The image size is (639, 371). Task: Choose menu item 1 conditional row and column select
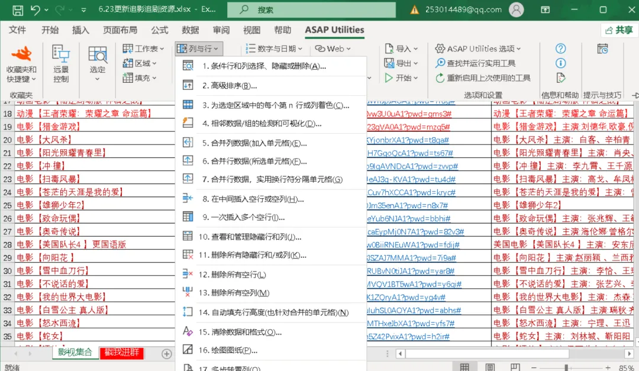pyautogui.click(x=271, y=66)
